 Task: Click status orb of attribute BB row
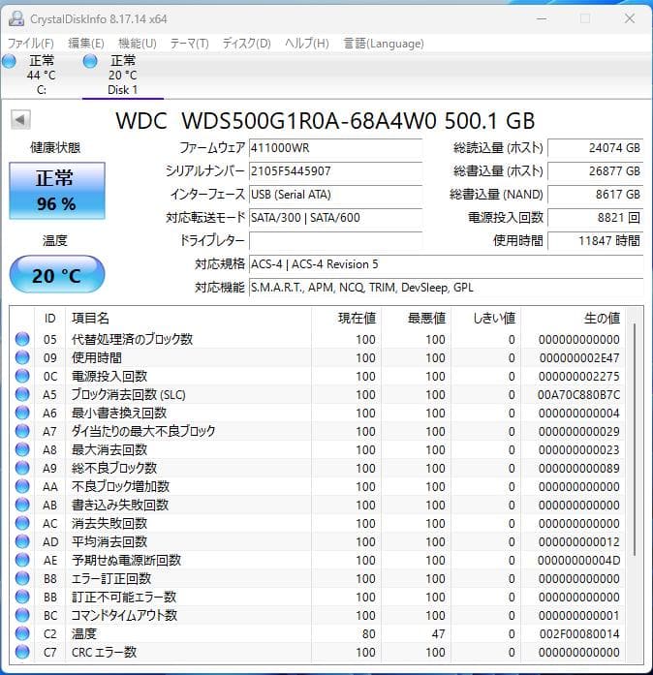(x=22, y=597)
